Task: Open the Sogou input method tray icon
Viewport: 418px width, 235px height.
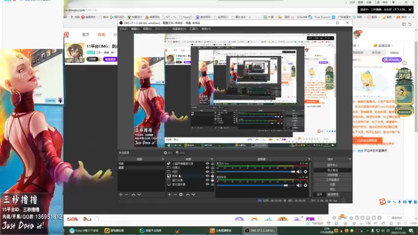Action: (382, 202)
